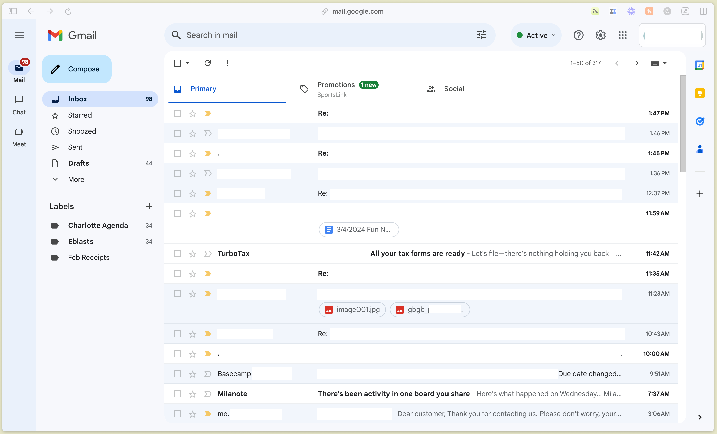
Task: Switch to the Primary tab
Action: [227, 89]
